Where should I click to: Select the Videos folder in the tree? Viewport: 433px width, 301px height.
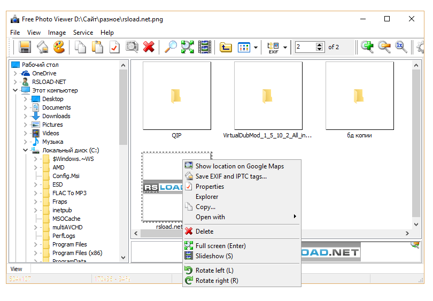click(51, 133)
